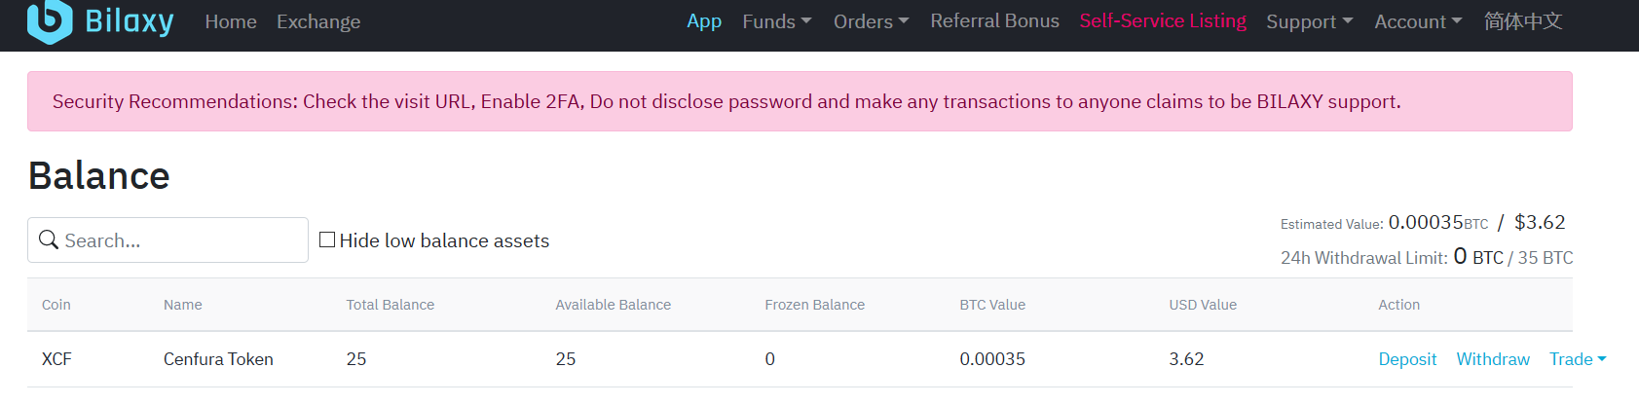Open the Account dropdown menu
Image resolution: width=1639 pixels, height=405 pixels.
[1418, 21]
